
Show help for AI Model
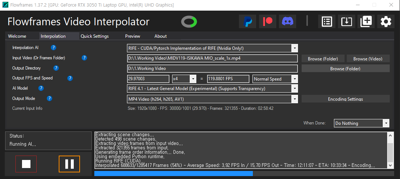pyautogui.click(x=41, y=88)
